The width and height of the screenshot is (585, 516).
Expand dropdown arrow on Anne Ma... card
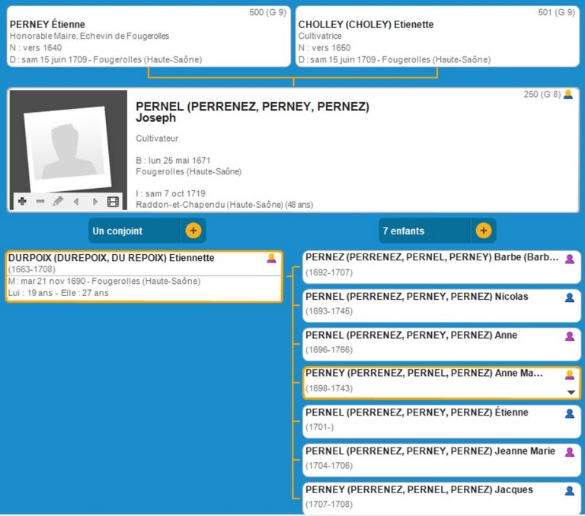click(571, 393)
